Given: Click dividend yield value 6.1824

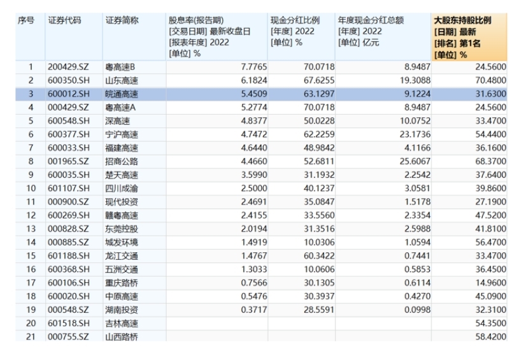Looking at the screenshot, I should coord(254,80).
